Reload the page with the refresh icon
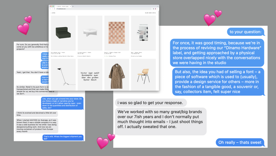 (x=55, y=9)
